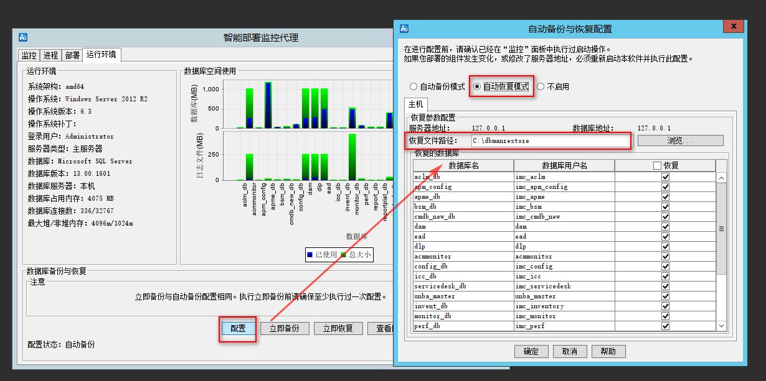This screenshot has height=381, width=766.
Task: Uncheck the restore box for cmdb_new_db
Action: click(665, 217)
